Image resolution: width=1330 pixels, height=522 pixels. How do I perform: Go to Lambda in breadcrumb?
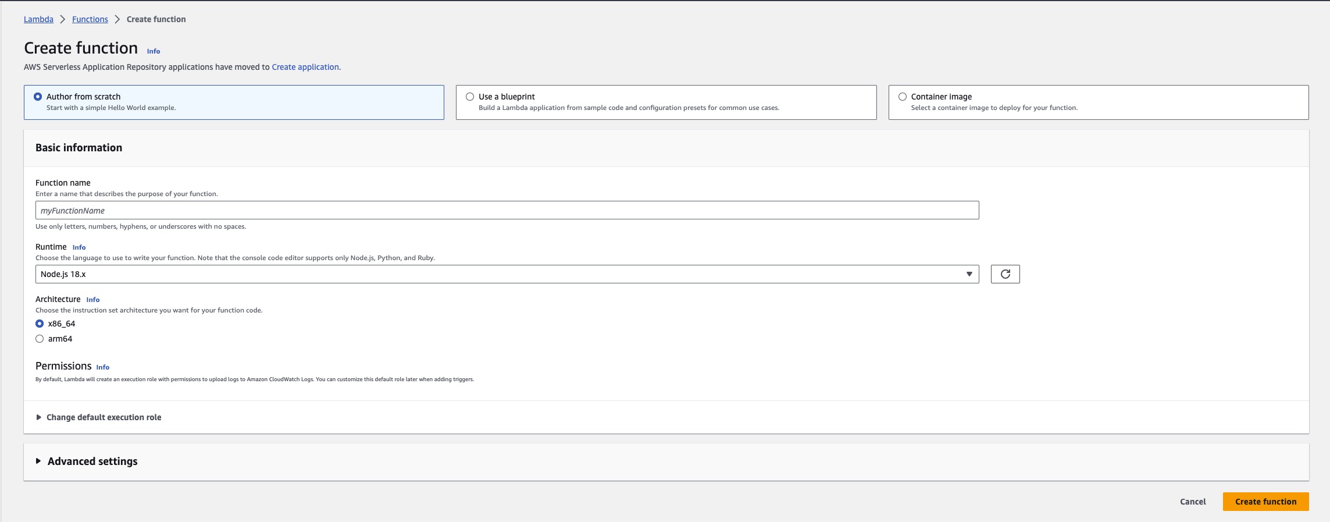38,19
